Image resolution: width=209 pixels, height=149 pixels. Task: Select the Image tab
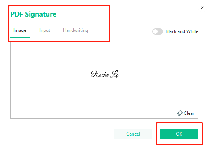coord(20,30)
